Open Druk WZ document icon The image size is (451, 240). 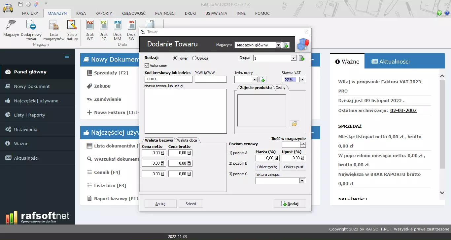click(89, 26)
